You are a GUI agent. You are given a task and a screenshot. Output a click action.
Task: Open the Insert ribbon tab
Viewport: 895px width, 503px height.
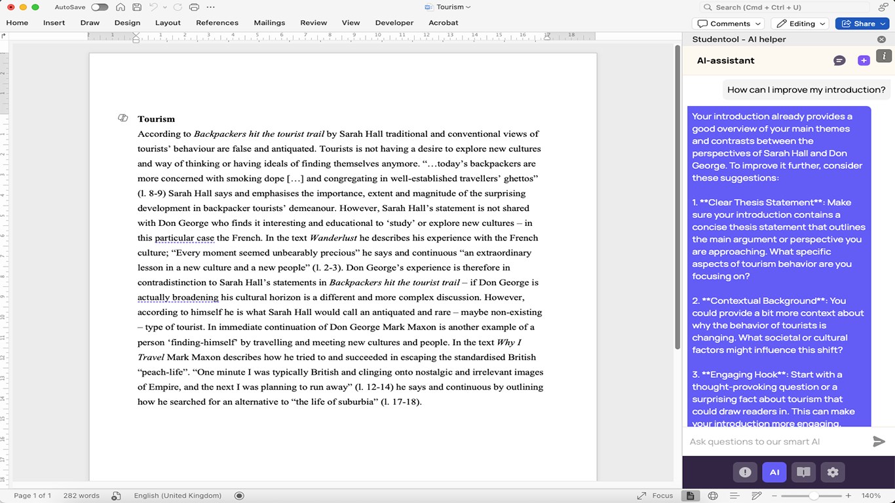(54, 23)
